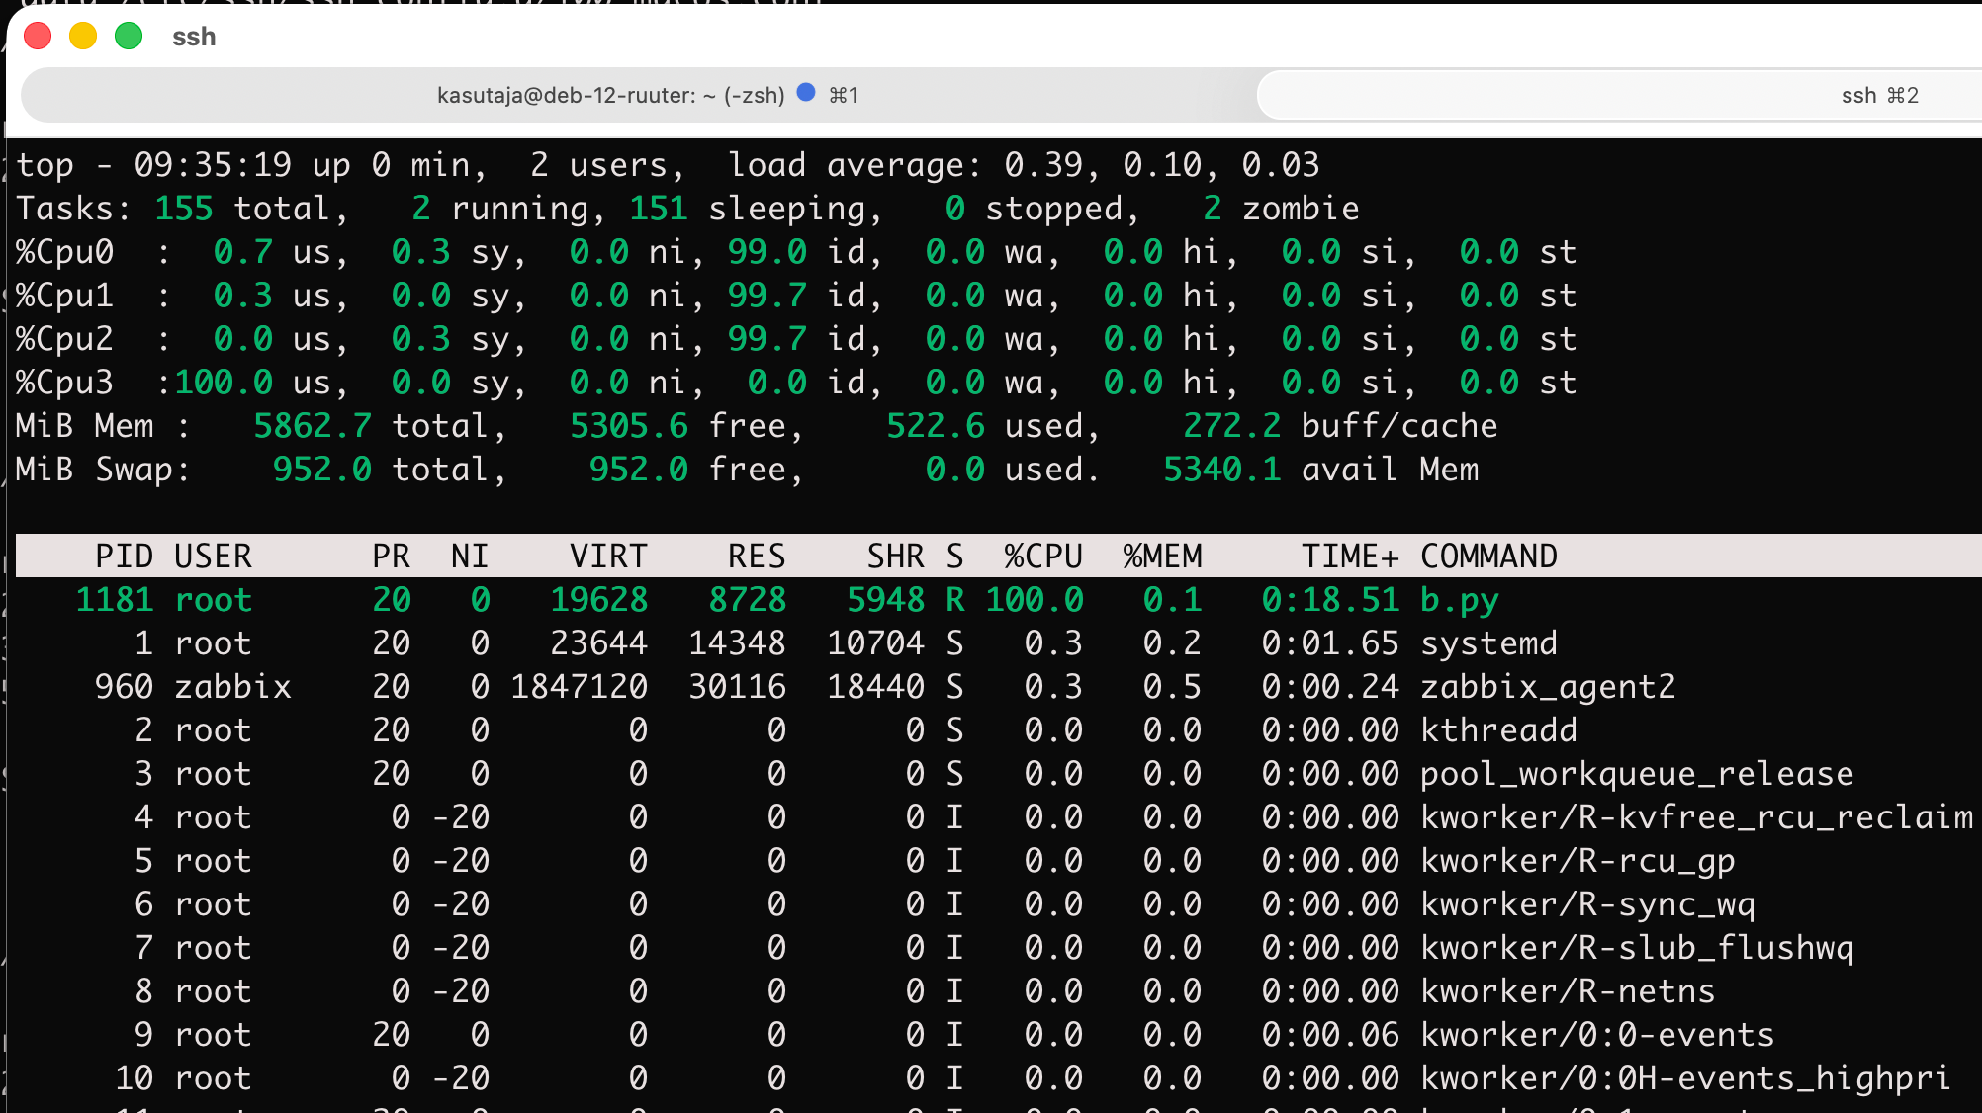Select the kasutaja@deb-12-ruuter tab
1982x1113 pixels.
coord(638,95)
